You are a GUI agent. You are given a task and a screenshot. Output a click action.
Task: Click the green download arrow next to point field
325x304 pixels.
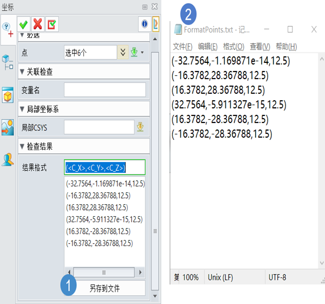pyautogui.click(x=134, y=52)
